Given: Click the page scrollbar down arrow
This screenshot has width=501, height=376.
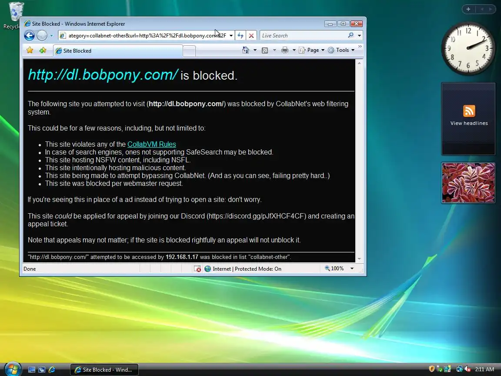Looking at the screenshot, I should (360, 258).
